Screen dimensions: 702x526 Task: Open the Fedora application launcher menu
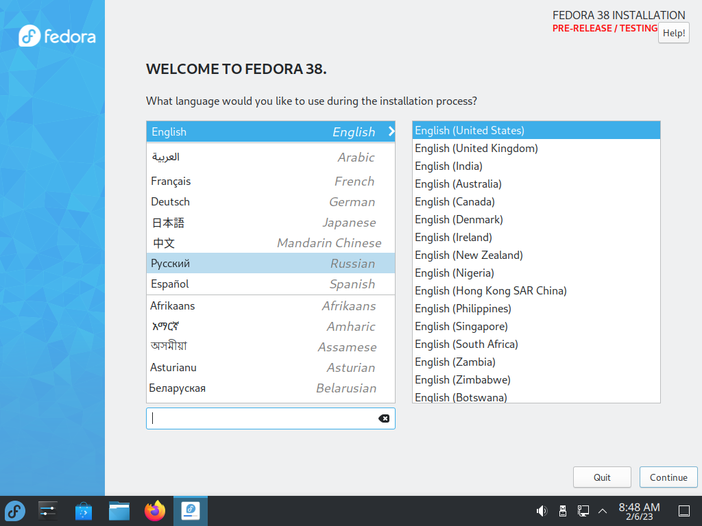15,511
